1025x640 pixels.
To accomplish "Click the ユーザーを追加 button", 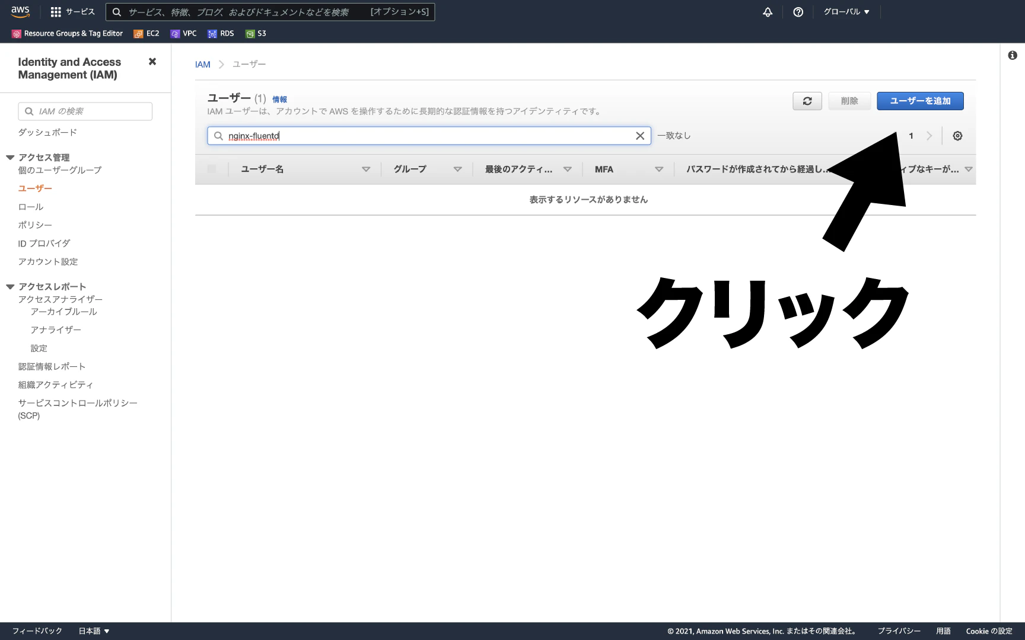I will pos(920,101).
